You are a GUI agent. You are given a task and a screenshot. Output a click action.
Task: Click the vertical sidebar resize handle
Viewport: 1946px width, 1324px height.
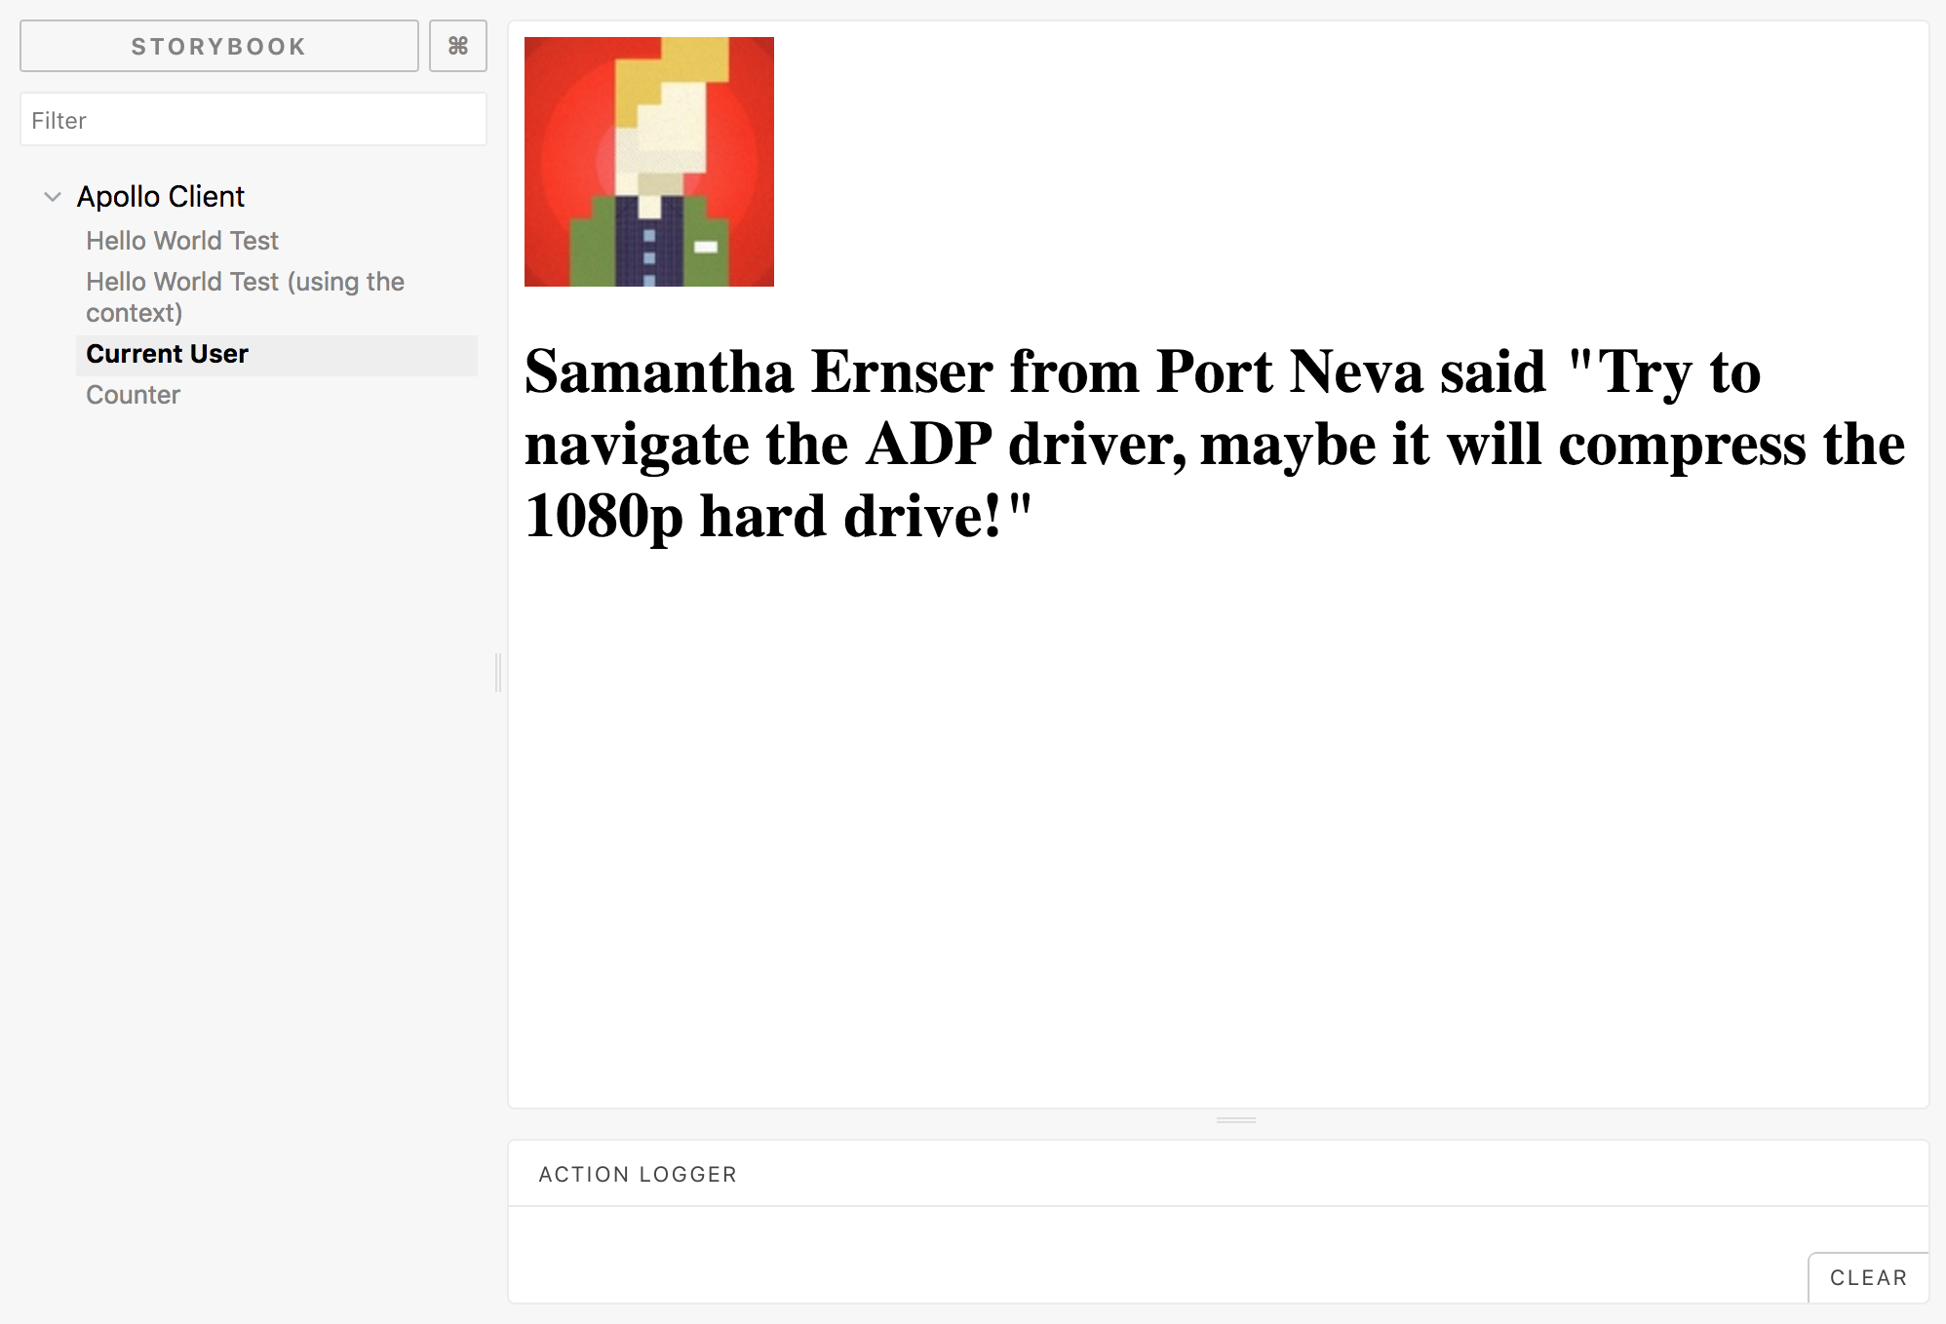[498, 673]
